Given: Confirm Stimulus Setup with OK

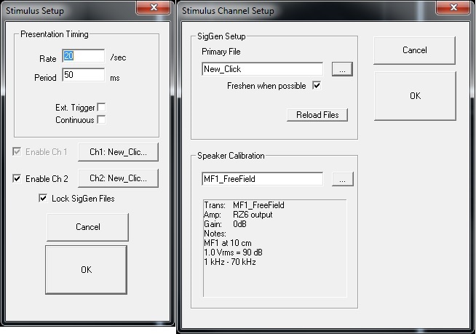Looking at the screenshot, I should tap(86, 270).
